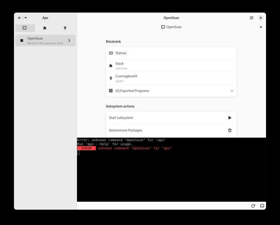The image size is (280, 225).
Task: Open the hamburger main menu
Action: coord(251,18)
